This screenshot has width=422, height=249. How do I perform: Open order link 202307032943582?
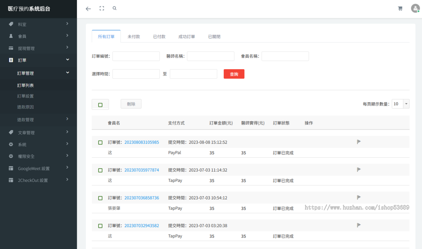(x=142, y=225)
